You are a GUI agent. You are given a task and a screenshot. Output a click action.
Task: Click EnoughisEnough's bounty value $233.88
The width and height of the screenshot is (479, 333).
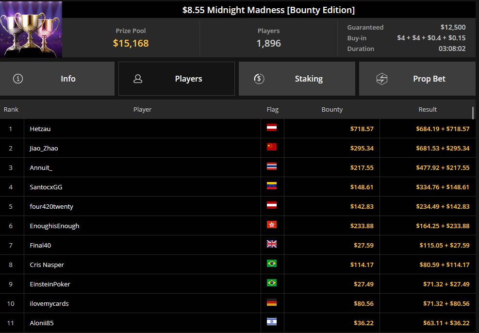pyautogui.click(x=362, y=226)
